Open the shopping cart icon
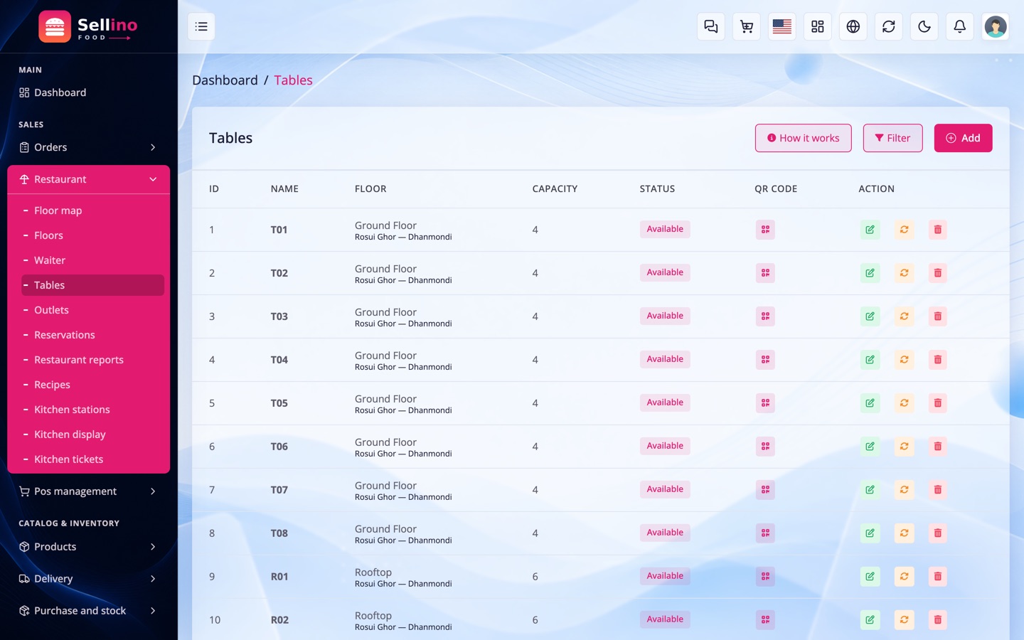This screenshot has height=640, width=1024. [x=747, y=26]
